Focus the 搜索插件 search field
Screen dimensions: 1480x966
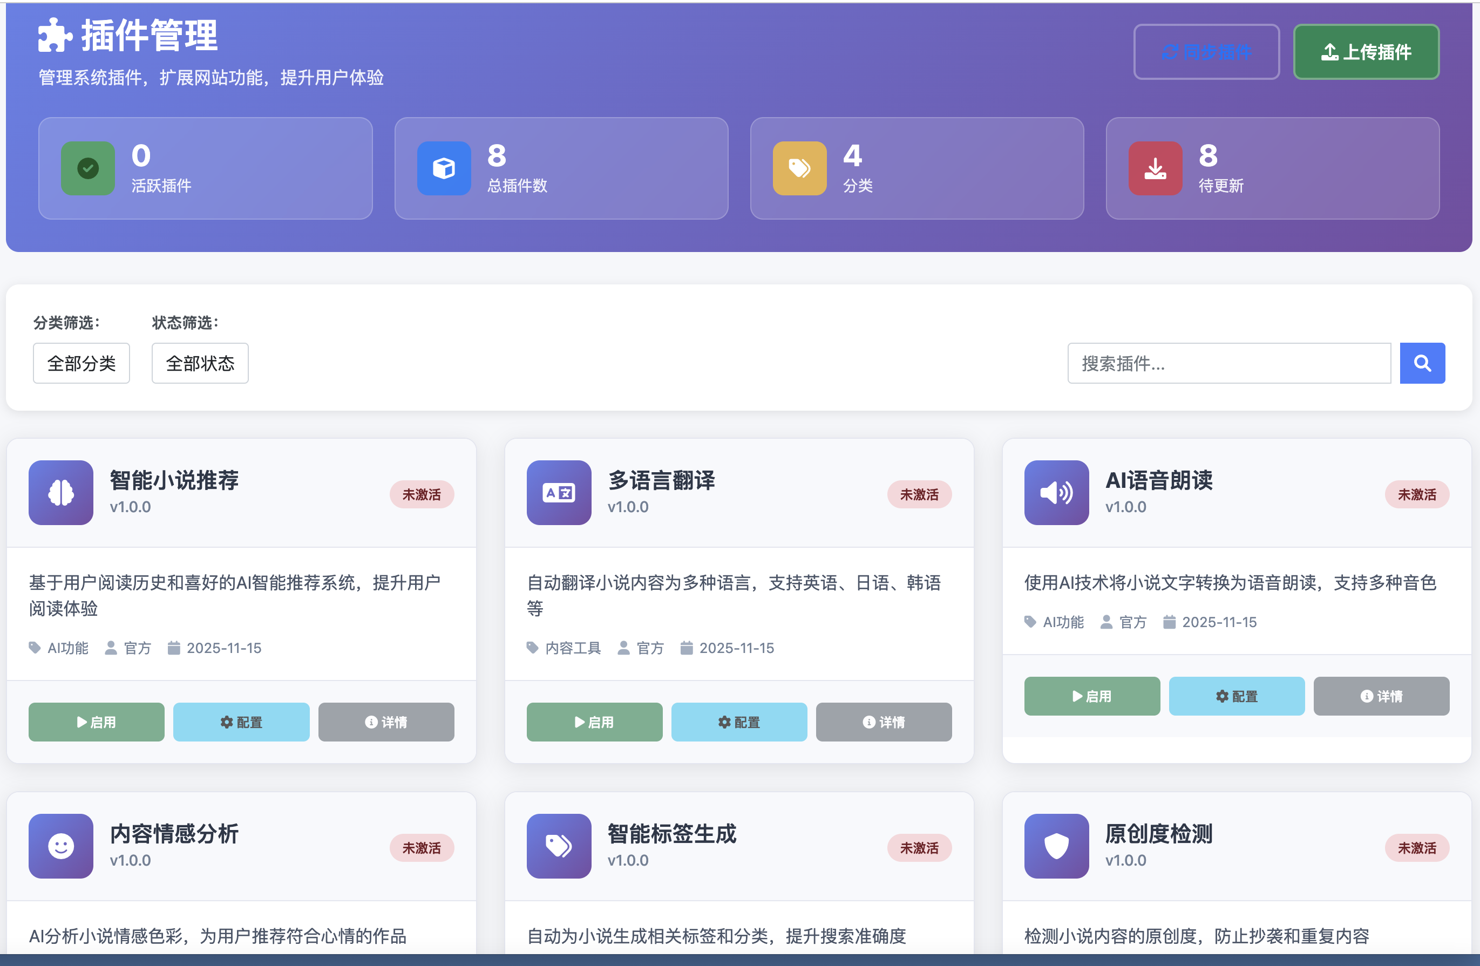pos(1229,363)
